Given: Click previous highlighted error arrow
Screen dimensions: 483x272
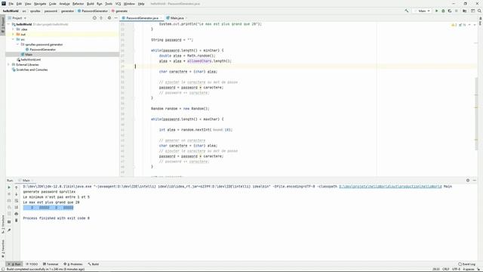Looking at the screenshot, I should click(469, 25).
